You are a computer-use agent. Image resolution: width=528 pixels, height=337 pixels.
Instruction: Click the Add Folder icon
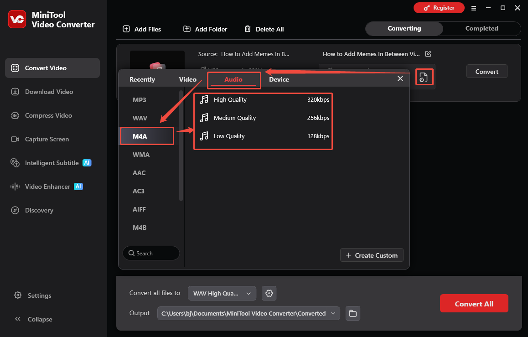pos(187,29)
